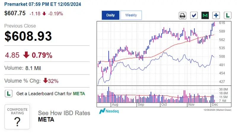
Task: Open See How IBD Rates META link
Action: [x=64, y=116]
